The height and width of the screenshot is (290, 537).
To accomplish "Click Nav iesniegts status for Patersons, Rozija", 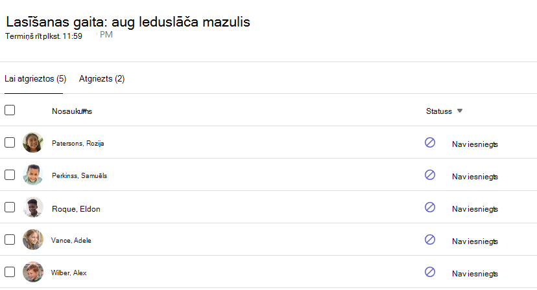I will click(475, 144).
